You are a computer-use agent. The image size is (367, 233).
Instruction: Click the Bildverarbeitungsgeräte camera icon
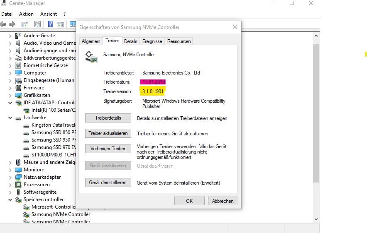coord(18,58)
